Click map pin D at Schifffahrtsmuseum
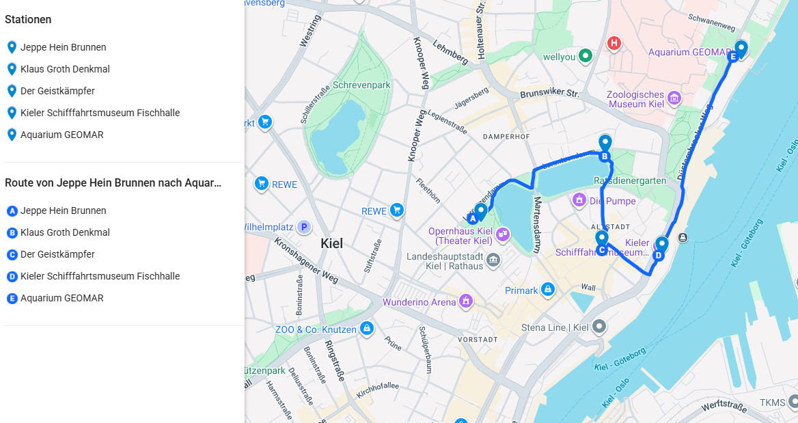The width and height of the screenshot is (798, 423). tap(661, 245)
